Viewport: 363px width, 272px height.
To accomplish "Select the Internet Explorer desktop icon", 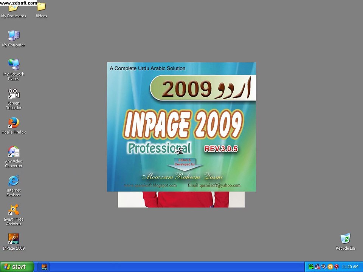I will (x=14, y=186).
